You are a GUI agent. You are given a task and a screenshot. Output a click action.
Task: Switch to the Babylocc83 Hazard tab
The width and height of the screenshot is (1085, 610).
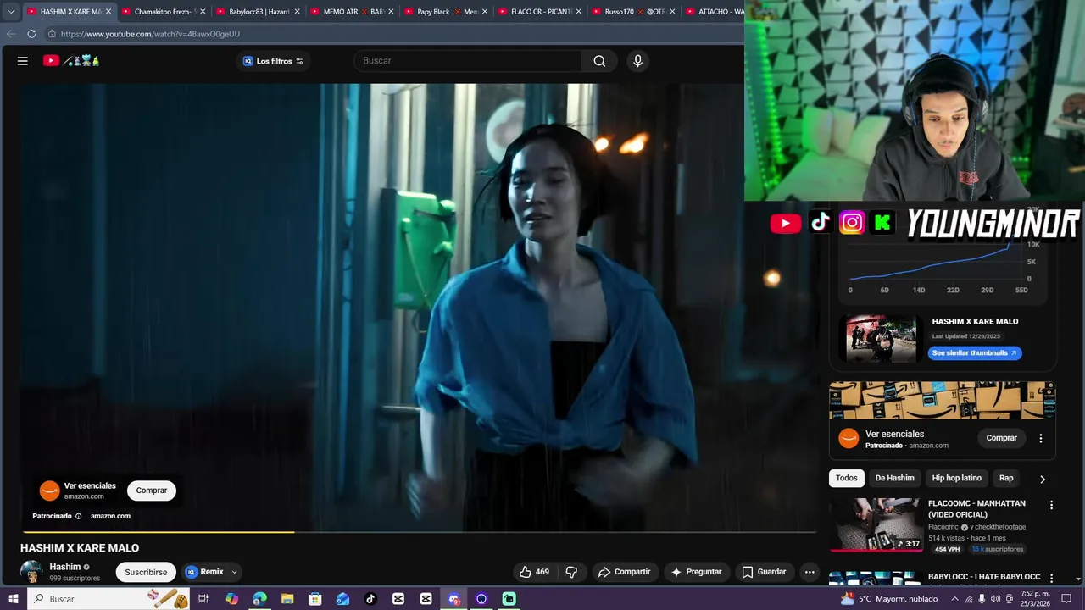click(258, 12)
